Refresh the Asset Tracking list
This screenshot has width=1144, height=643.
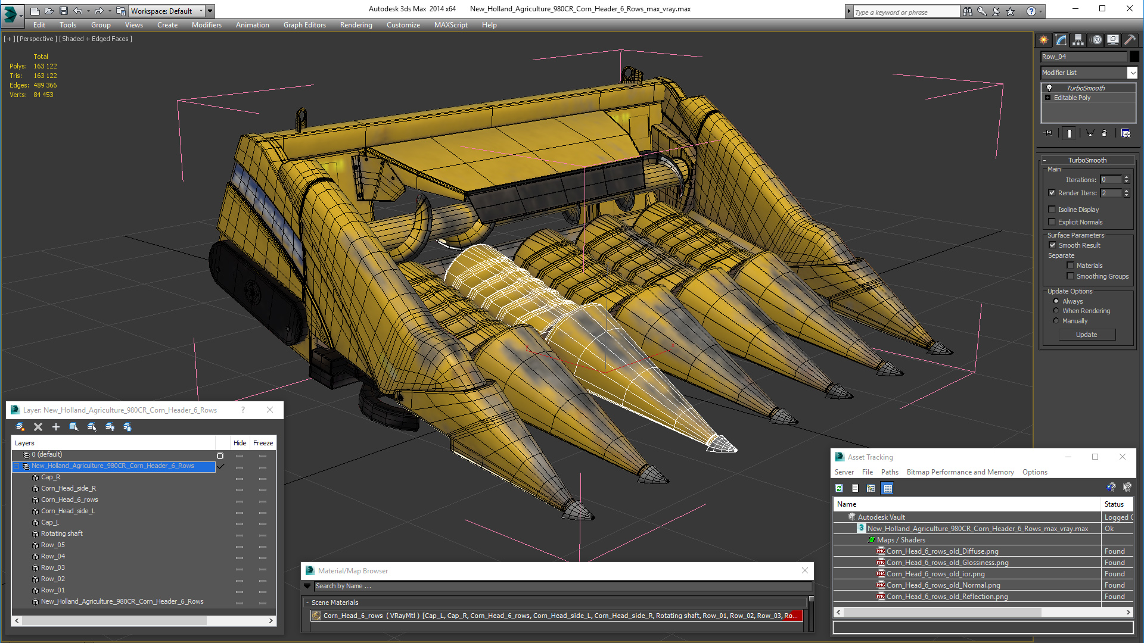[839, 488]
